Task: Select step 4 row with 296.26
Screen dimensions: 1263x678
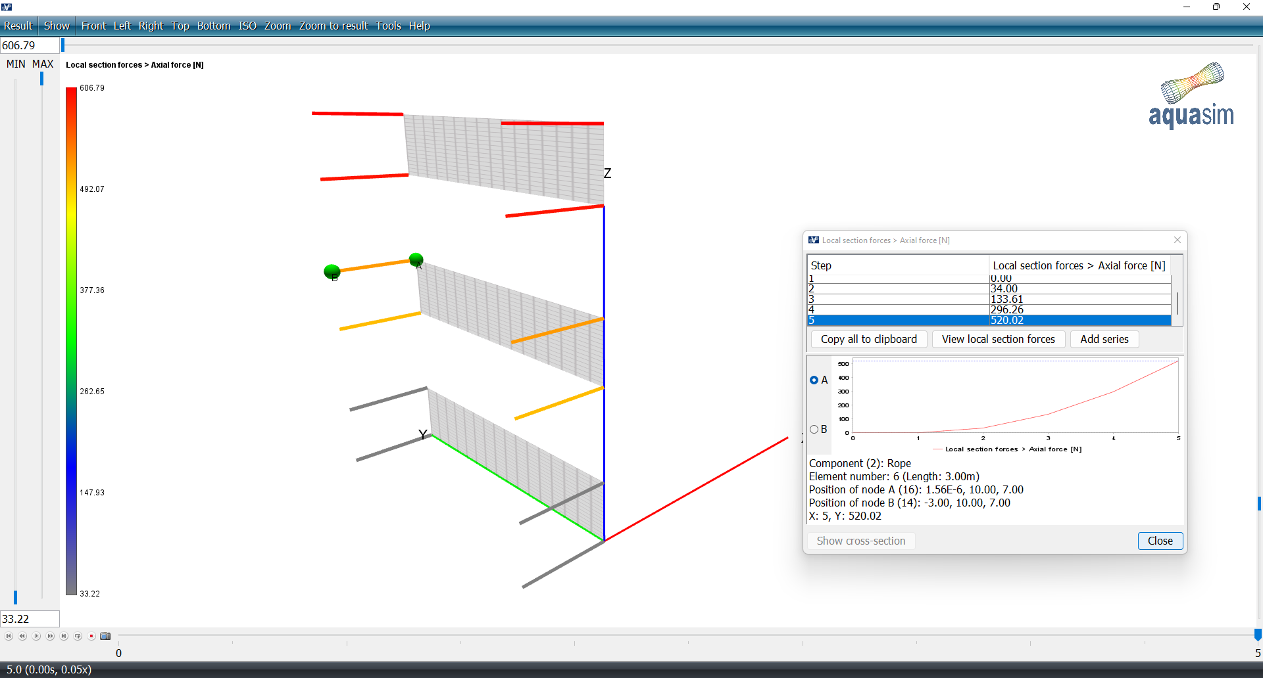Action: pyautogui.click(x=989, y=309)
